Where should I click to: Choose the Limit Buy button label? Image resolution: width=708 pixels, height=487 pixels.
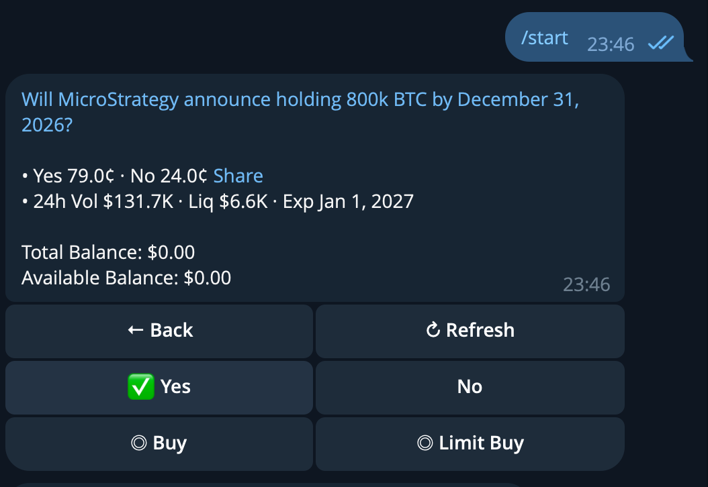[x=481, y=443]
